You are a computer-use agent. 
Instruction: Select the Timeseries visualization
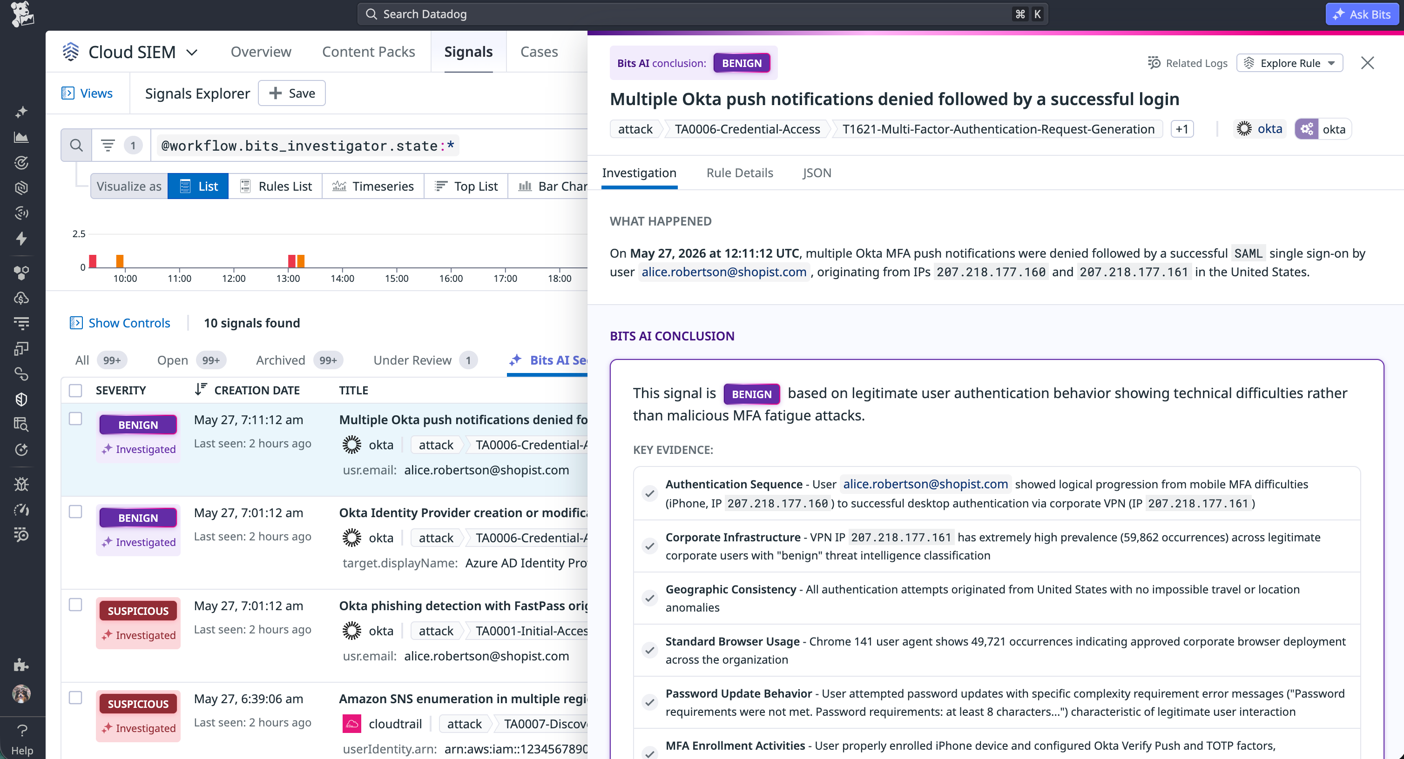(x=373, y=186)
